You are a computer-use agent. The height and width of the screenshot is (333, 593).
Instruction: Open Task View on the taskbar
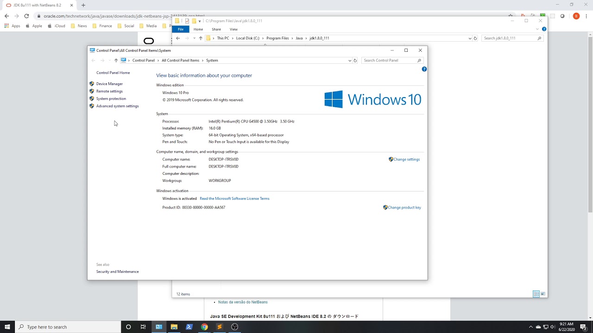point(143,327)
